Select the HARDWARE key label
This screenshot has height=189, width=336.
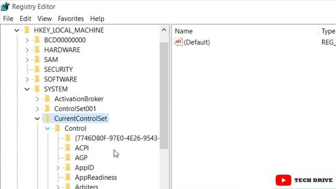coord(62,50)
